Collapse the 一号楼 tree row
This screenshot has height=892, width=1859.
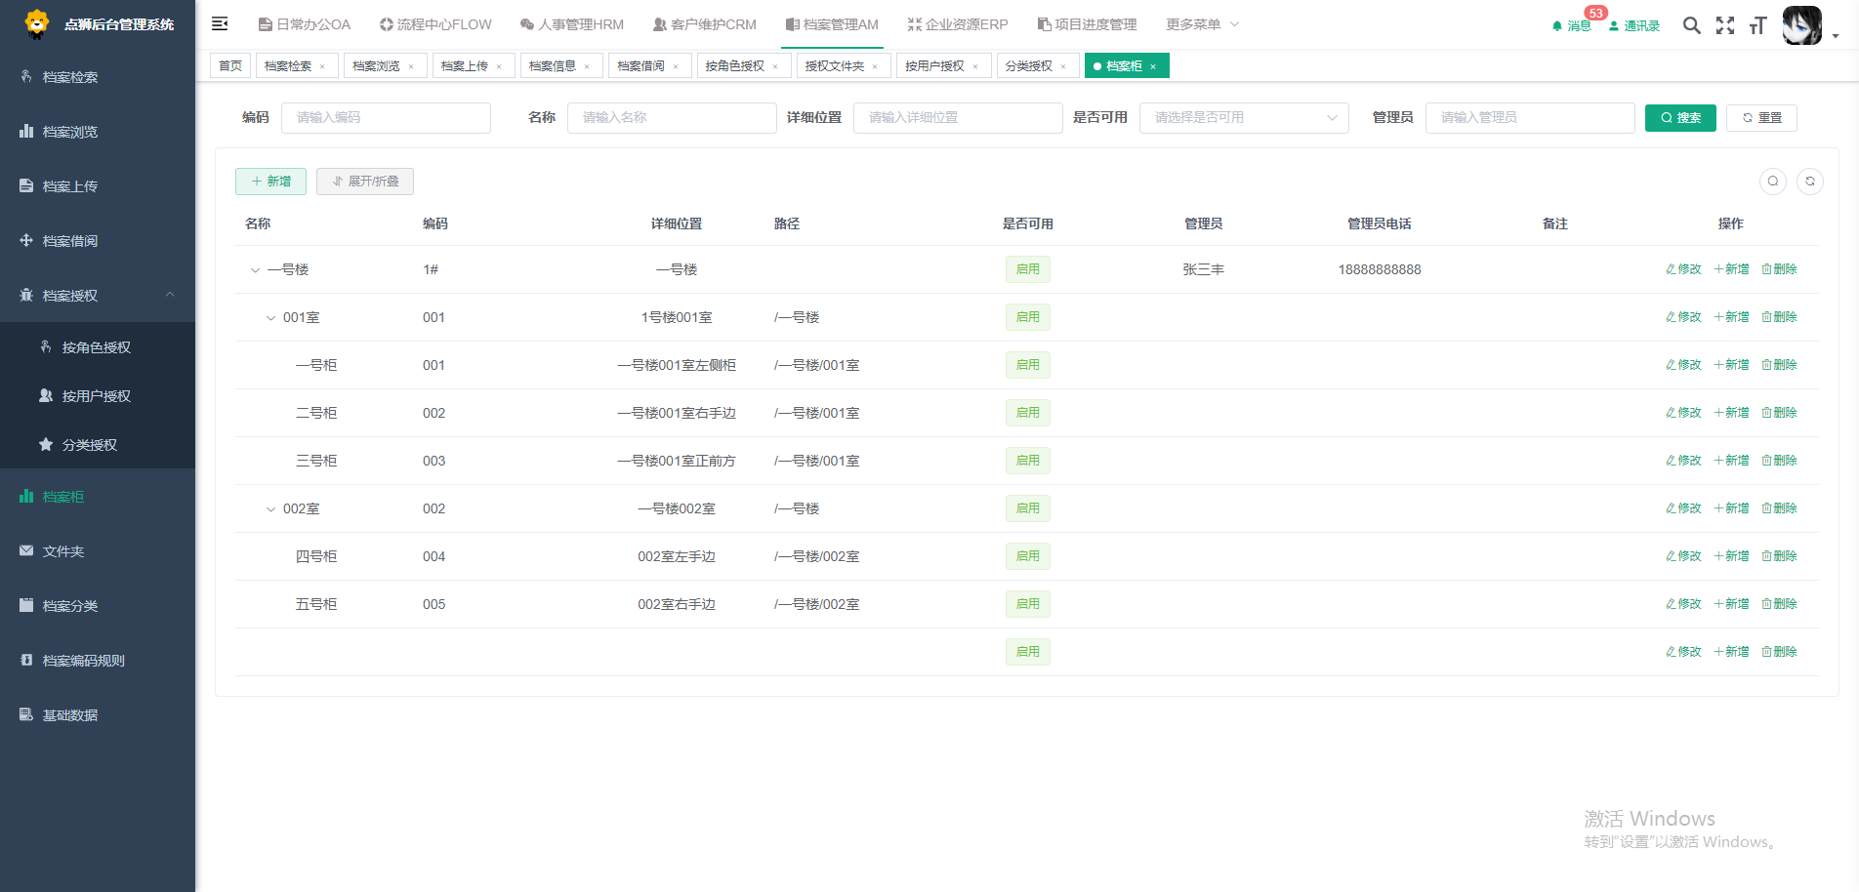point(255,270)
